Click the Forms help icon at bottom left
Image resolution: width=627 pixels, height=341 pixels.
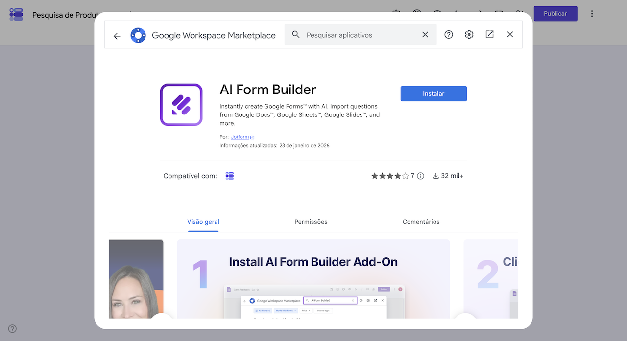(13, 329)
